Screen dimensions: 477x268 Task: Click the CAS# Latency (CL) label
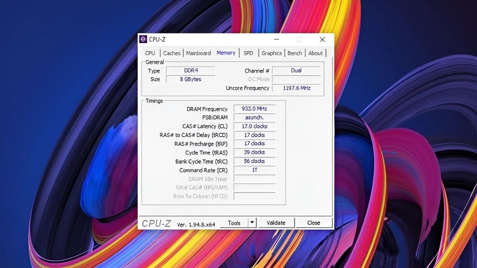pyautogui.click(x=205, y=126)
